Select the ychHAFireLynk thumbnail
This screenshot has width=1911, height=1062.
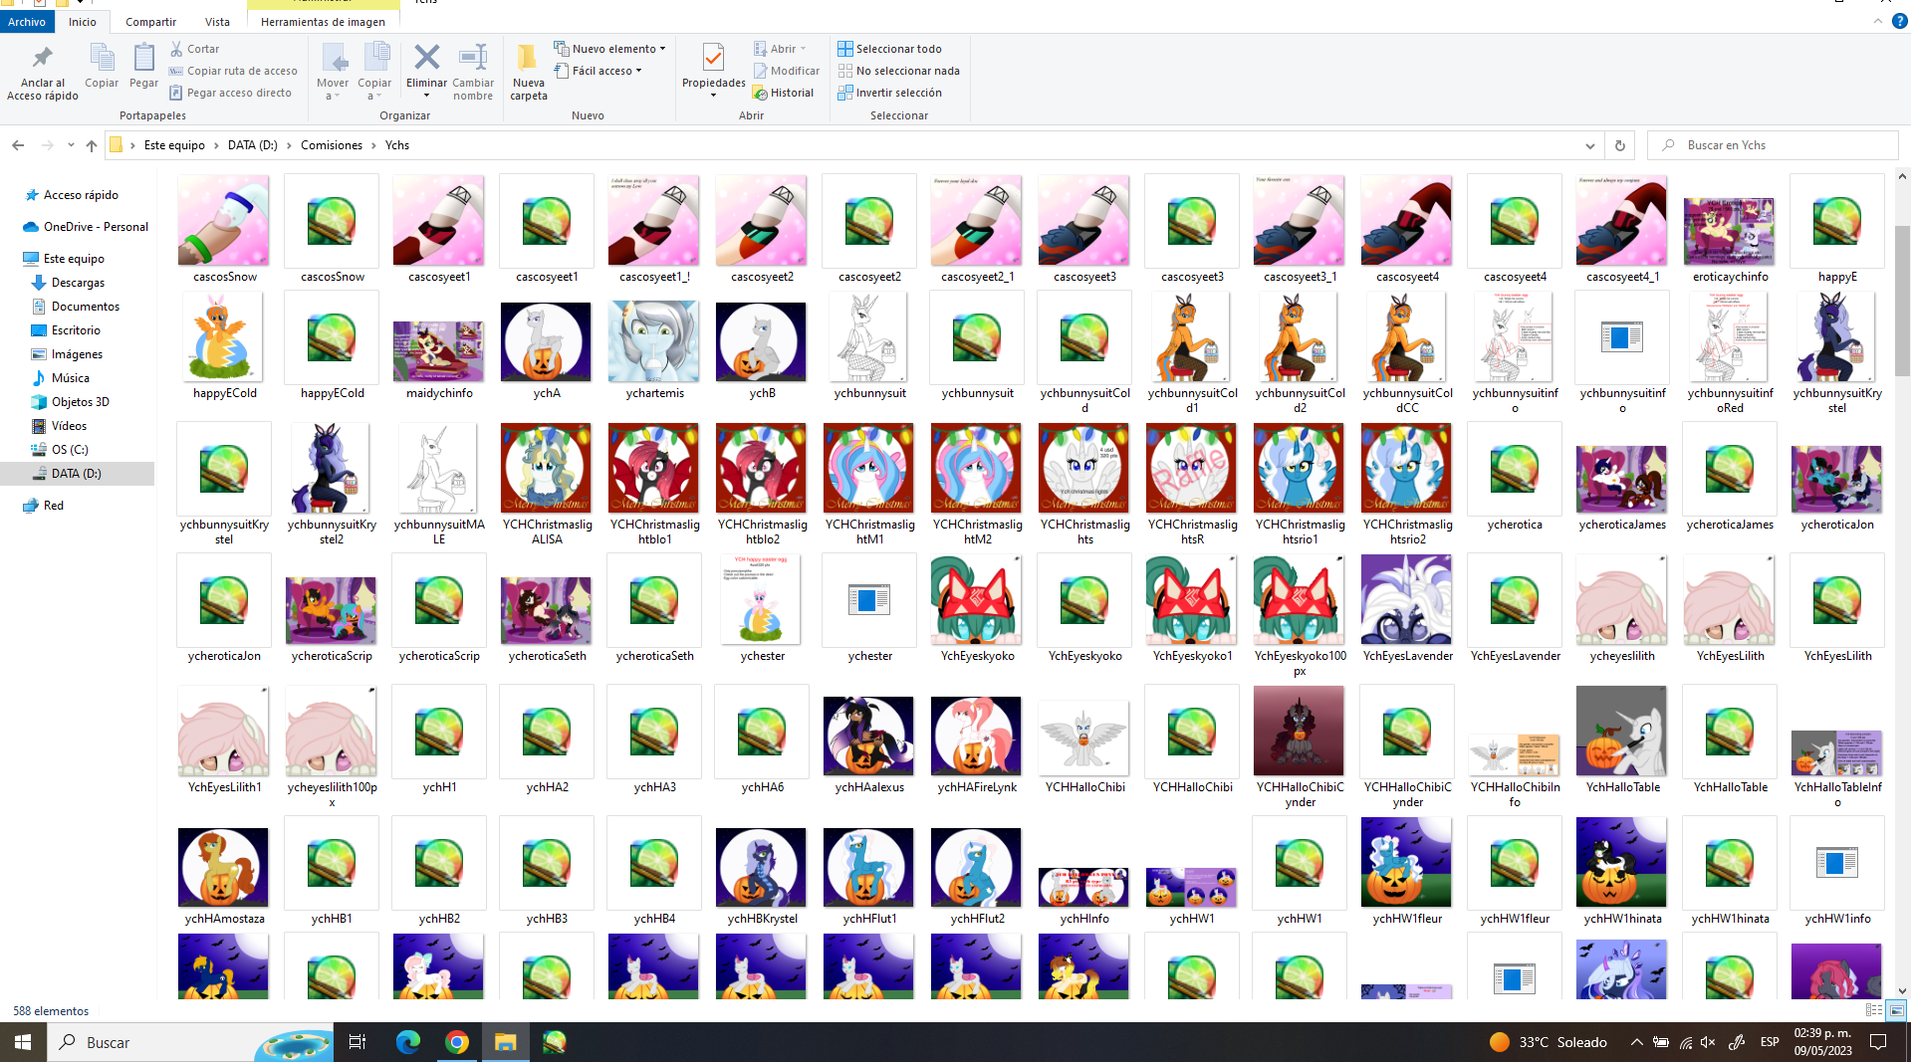coord(977,739)
